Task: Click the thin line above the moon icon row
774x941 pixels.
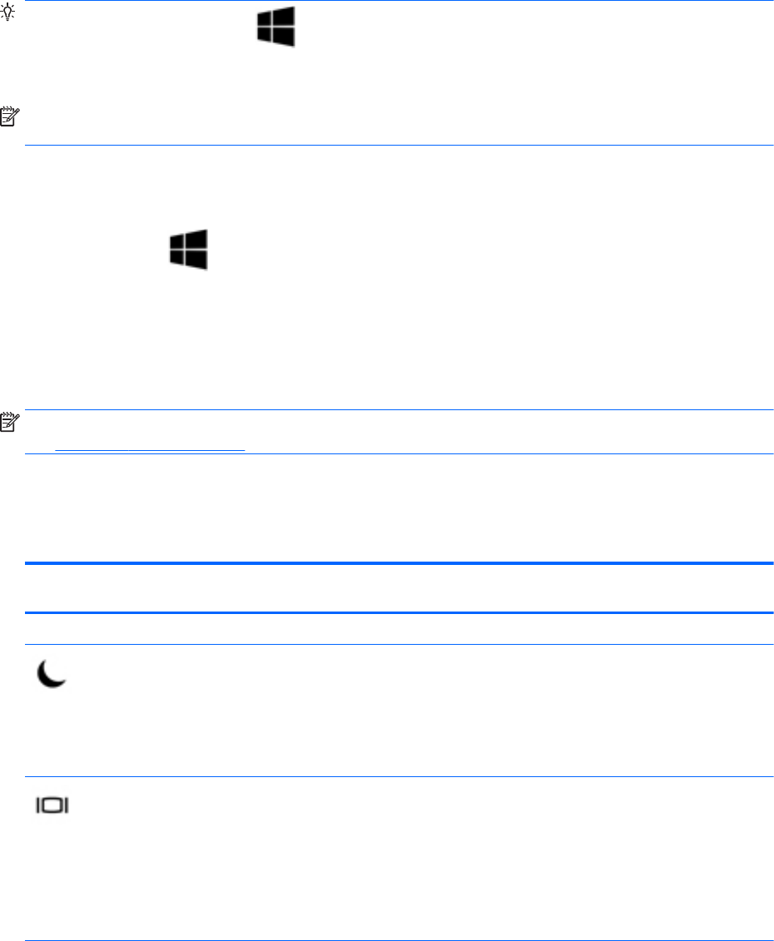Action: click(399, 645)
